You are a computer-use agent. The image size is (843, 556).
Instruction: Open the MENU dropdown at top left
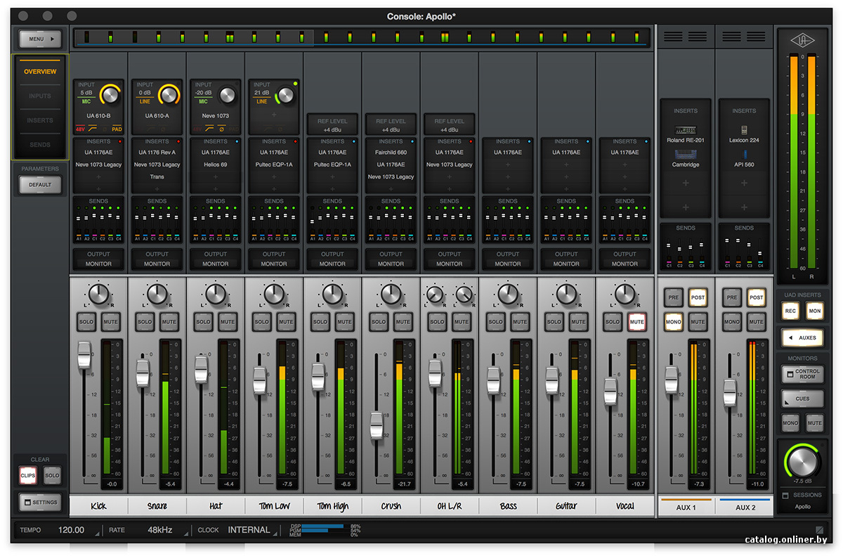coord(40,39)
